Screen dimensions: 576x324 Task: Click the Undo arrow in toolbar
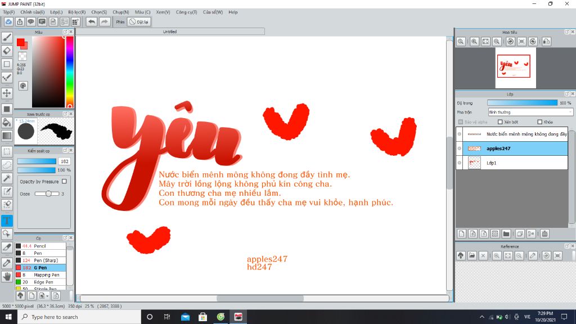coord(92,22)
